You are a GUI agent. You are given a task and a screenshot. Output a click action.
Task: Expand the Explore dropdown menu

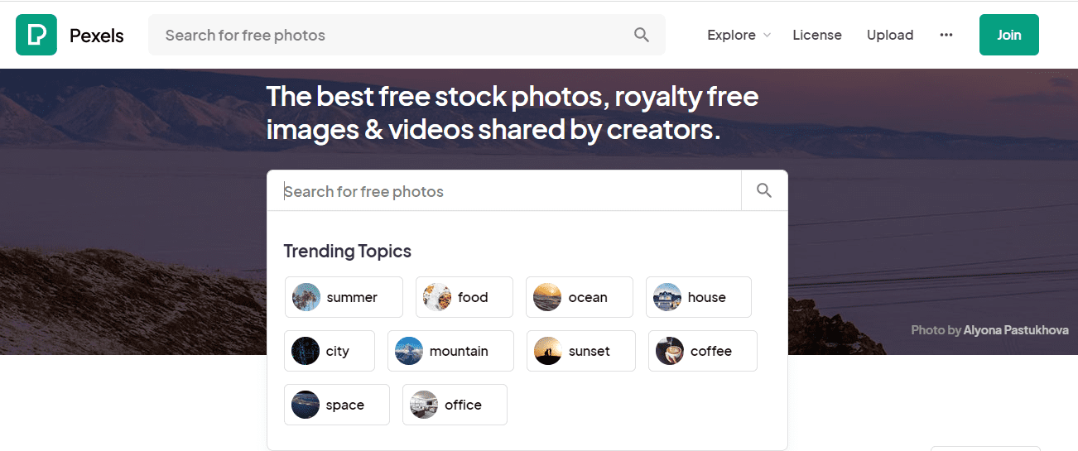point(739,35)
